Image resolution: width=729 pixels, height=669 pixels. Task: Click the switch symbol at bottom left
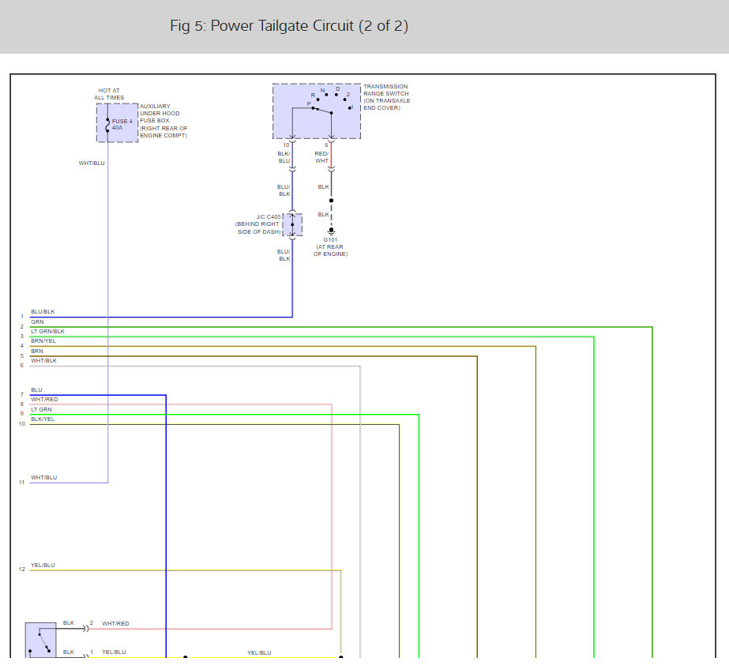39,641
